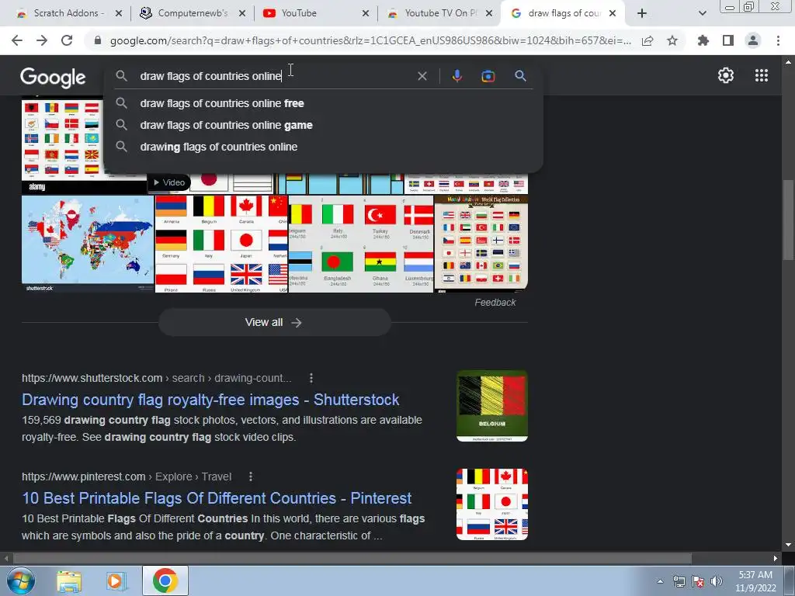
Task: Open options for Shutterstock result
Action: [311, 378]
